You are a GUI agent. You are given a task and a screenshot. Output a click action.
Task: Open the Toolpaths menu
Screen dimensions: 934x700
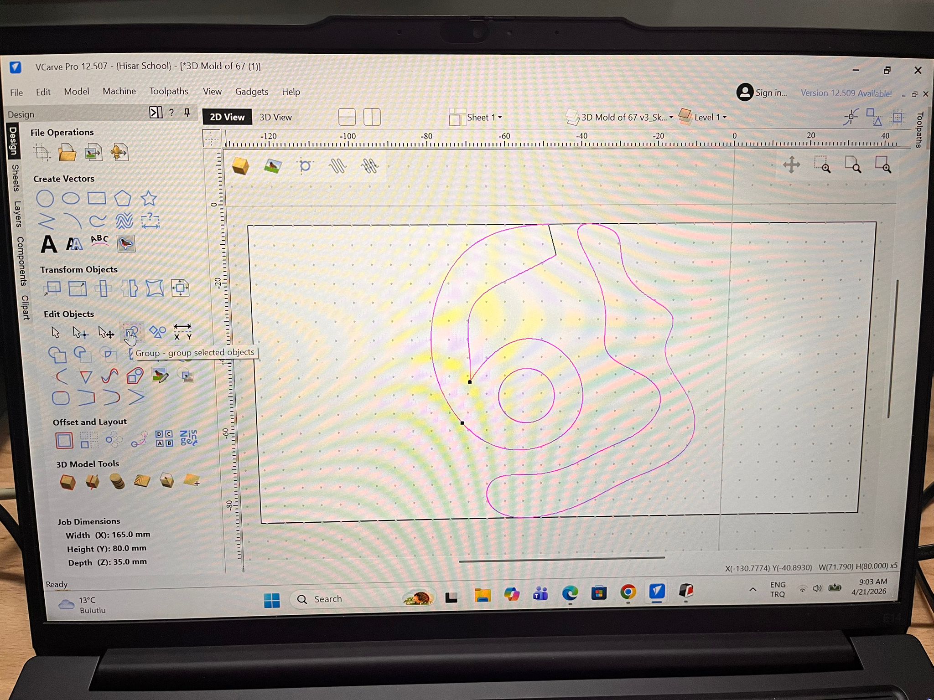(169, 92)
